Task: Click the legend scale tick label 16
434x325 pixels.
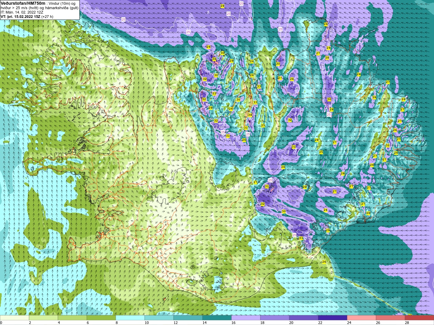Action: (x=233, y=323)
